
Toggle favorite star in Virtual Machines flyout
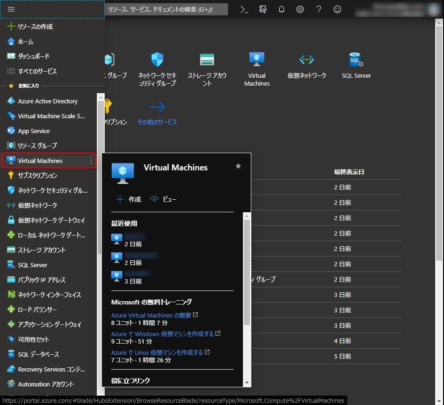pyautogui.click(x=238, y=166)
